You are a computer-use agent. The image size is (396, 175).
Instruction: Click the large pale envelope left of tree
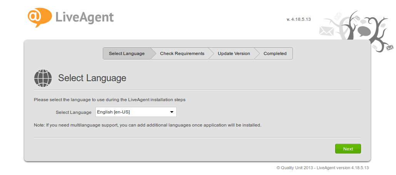pos(326,31)
